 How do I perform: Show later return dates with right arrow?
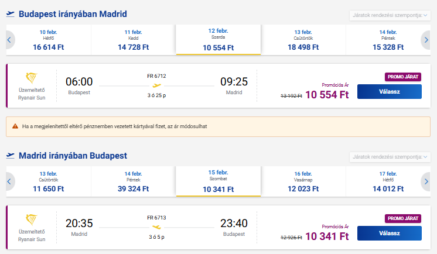426,181
